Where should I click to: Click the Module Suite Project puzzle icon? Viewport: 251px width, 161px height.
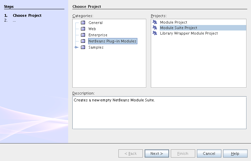(155, 28)
